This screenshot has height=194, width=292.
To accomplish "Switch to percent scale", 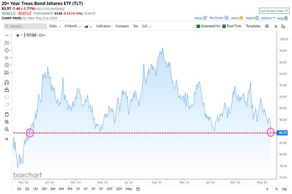I will 277,189.
